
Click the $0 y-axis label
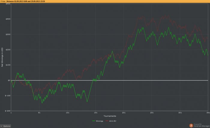tap(9, 80)
